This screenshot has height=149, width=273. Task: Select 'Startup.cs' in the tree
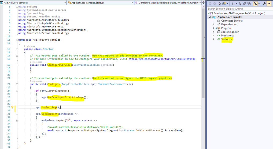[x=227, y=39]
